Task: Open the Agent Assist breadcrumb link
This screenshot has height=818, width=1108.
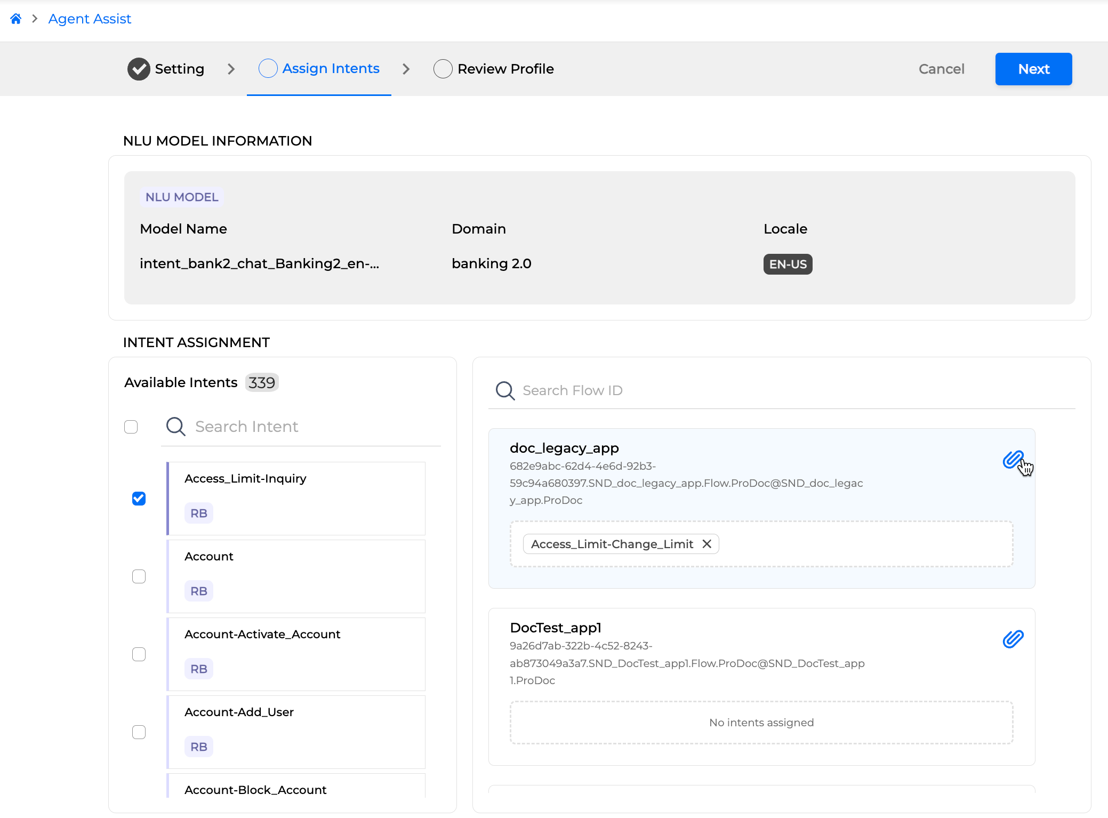Action: click(90, 19)
